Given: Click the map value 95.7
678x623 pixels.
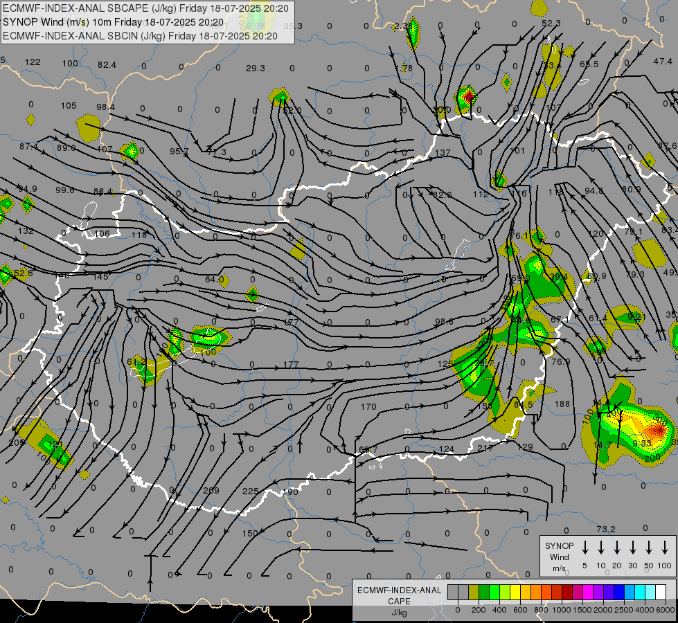Looking at the screenshot, I should pyautogui.click(x=179, y=152).
